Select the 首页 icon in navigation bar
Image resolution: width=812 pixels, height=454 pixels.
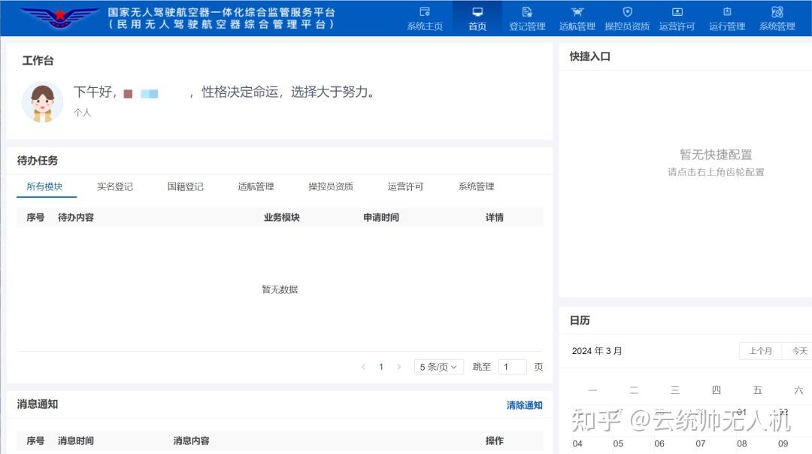click(x=477, y=17)
